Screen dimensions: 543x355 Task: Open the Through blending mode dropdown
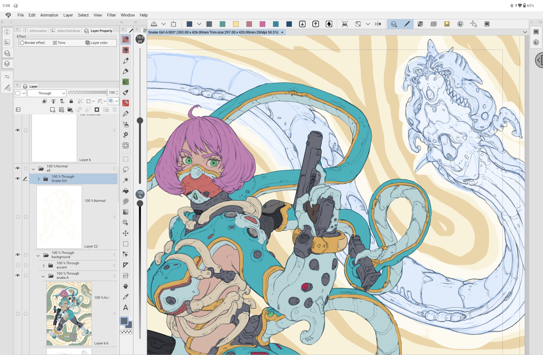coord(47,93)
